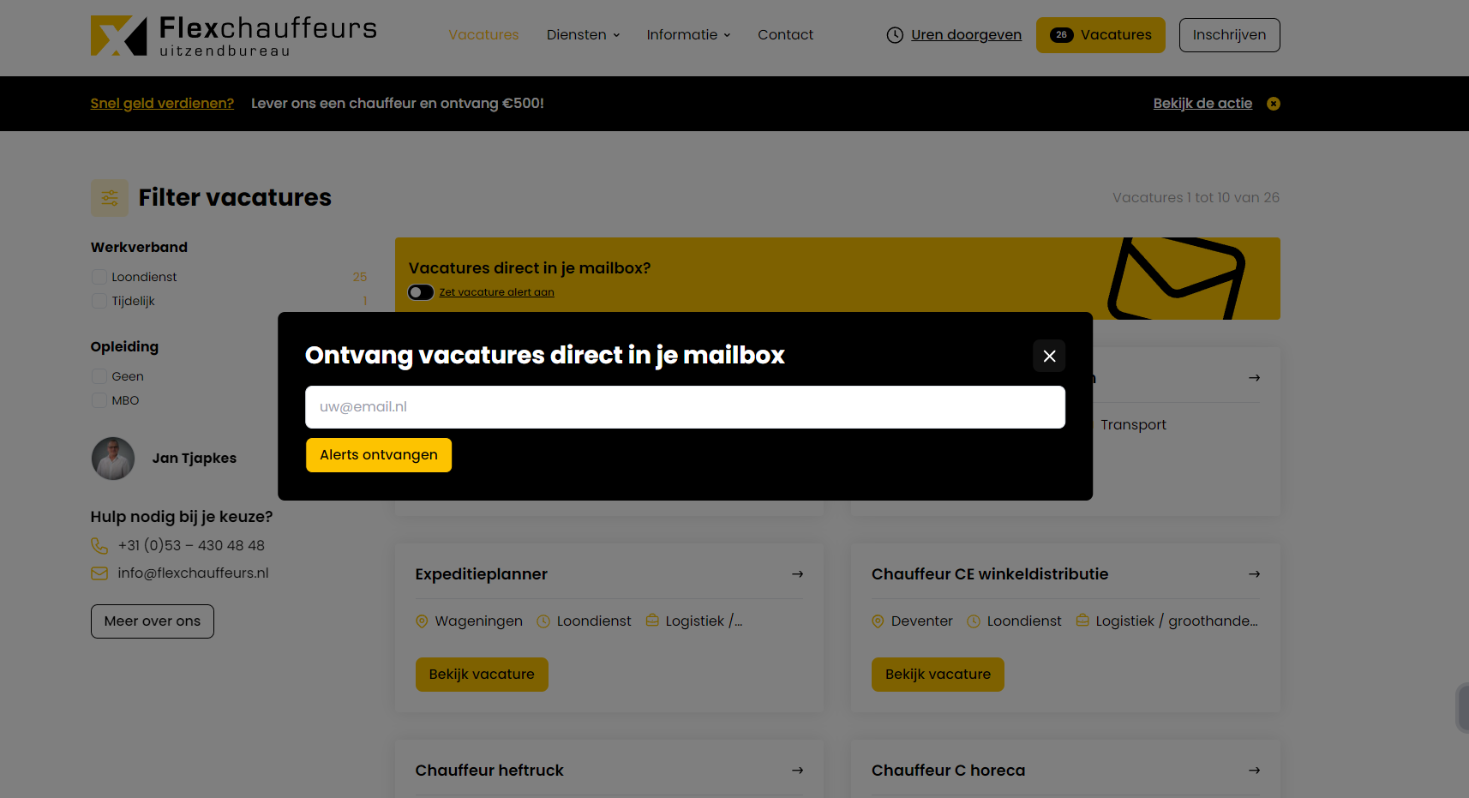Open the Informatie dropdown menu
The image size is (1469, 798).
click(x=688, y=34)
